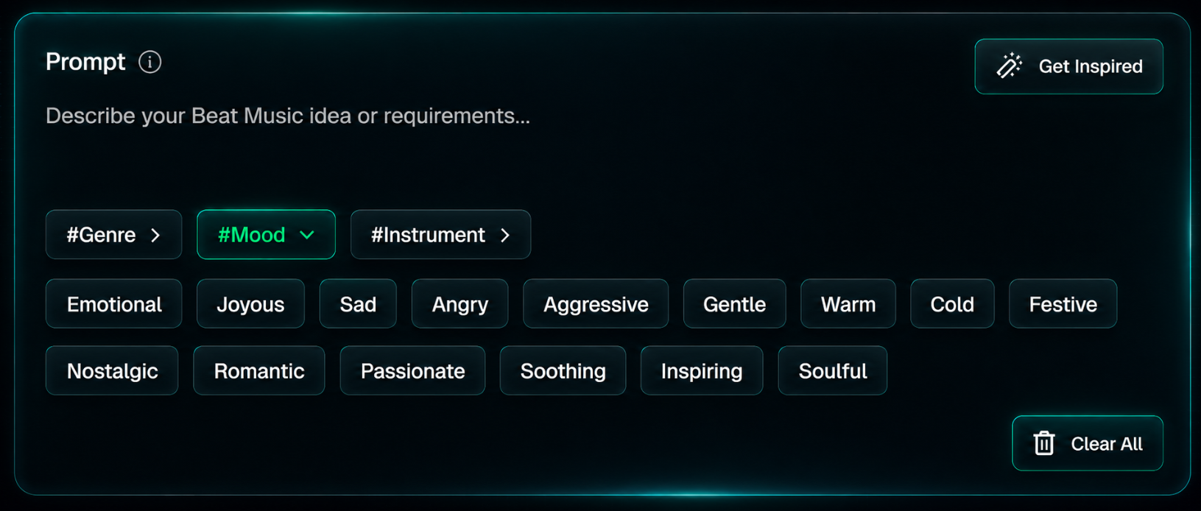Viewport: 1201px width, 511px height.
Task: Add the Gentle mood tag
Action: [734, 304]
